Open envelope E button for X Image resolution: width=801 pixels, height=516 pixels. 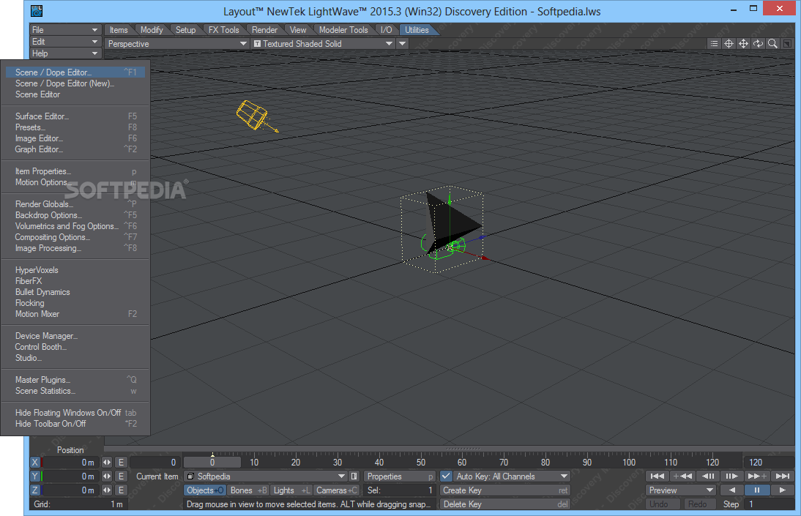[121, 463]
